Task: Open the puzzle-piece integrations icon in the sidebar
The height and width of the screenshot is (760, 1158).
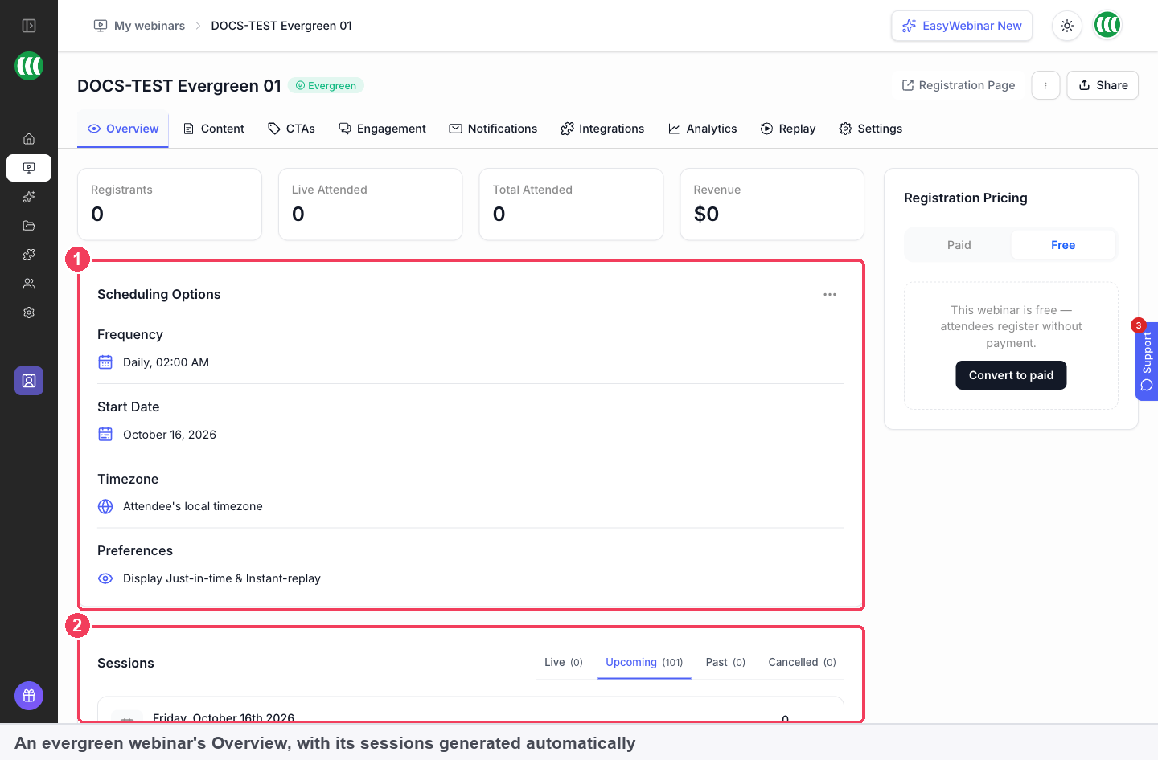Action: (29, 255)
